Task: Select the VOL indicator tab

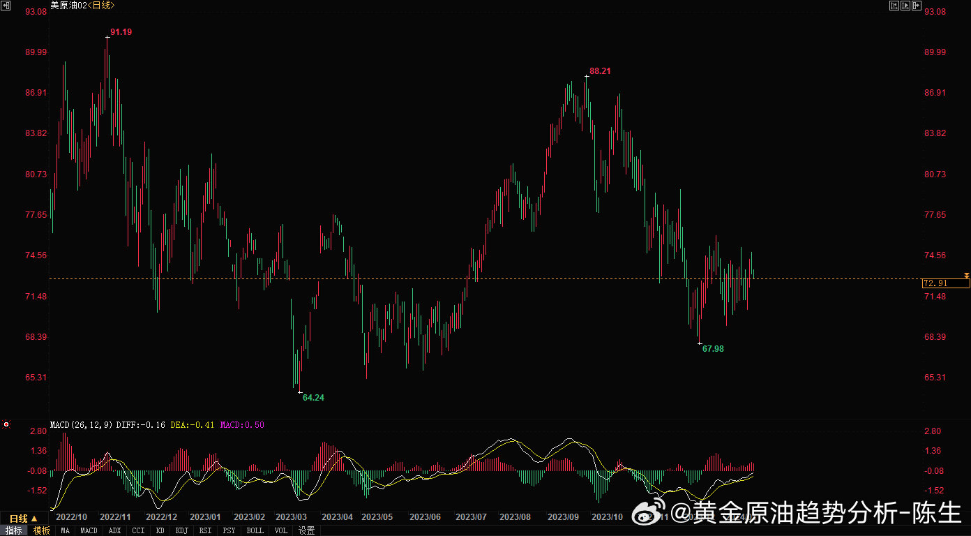Action: 280,530
